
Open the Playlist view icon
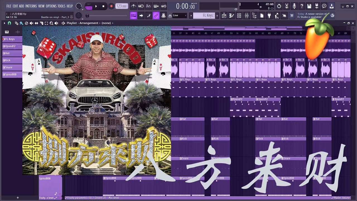tap(224, 16)
